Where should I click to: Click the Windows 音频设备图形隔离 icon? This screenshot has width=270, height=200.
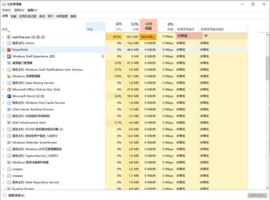click(x=9, y=162)
